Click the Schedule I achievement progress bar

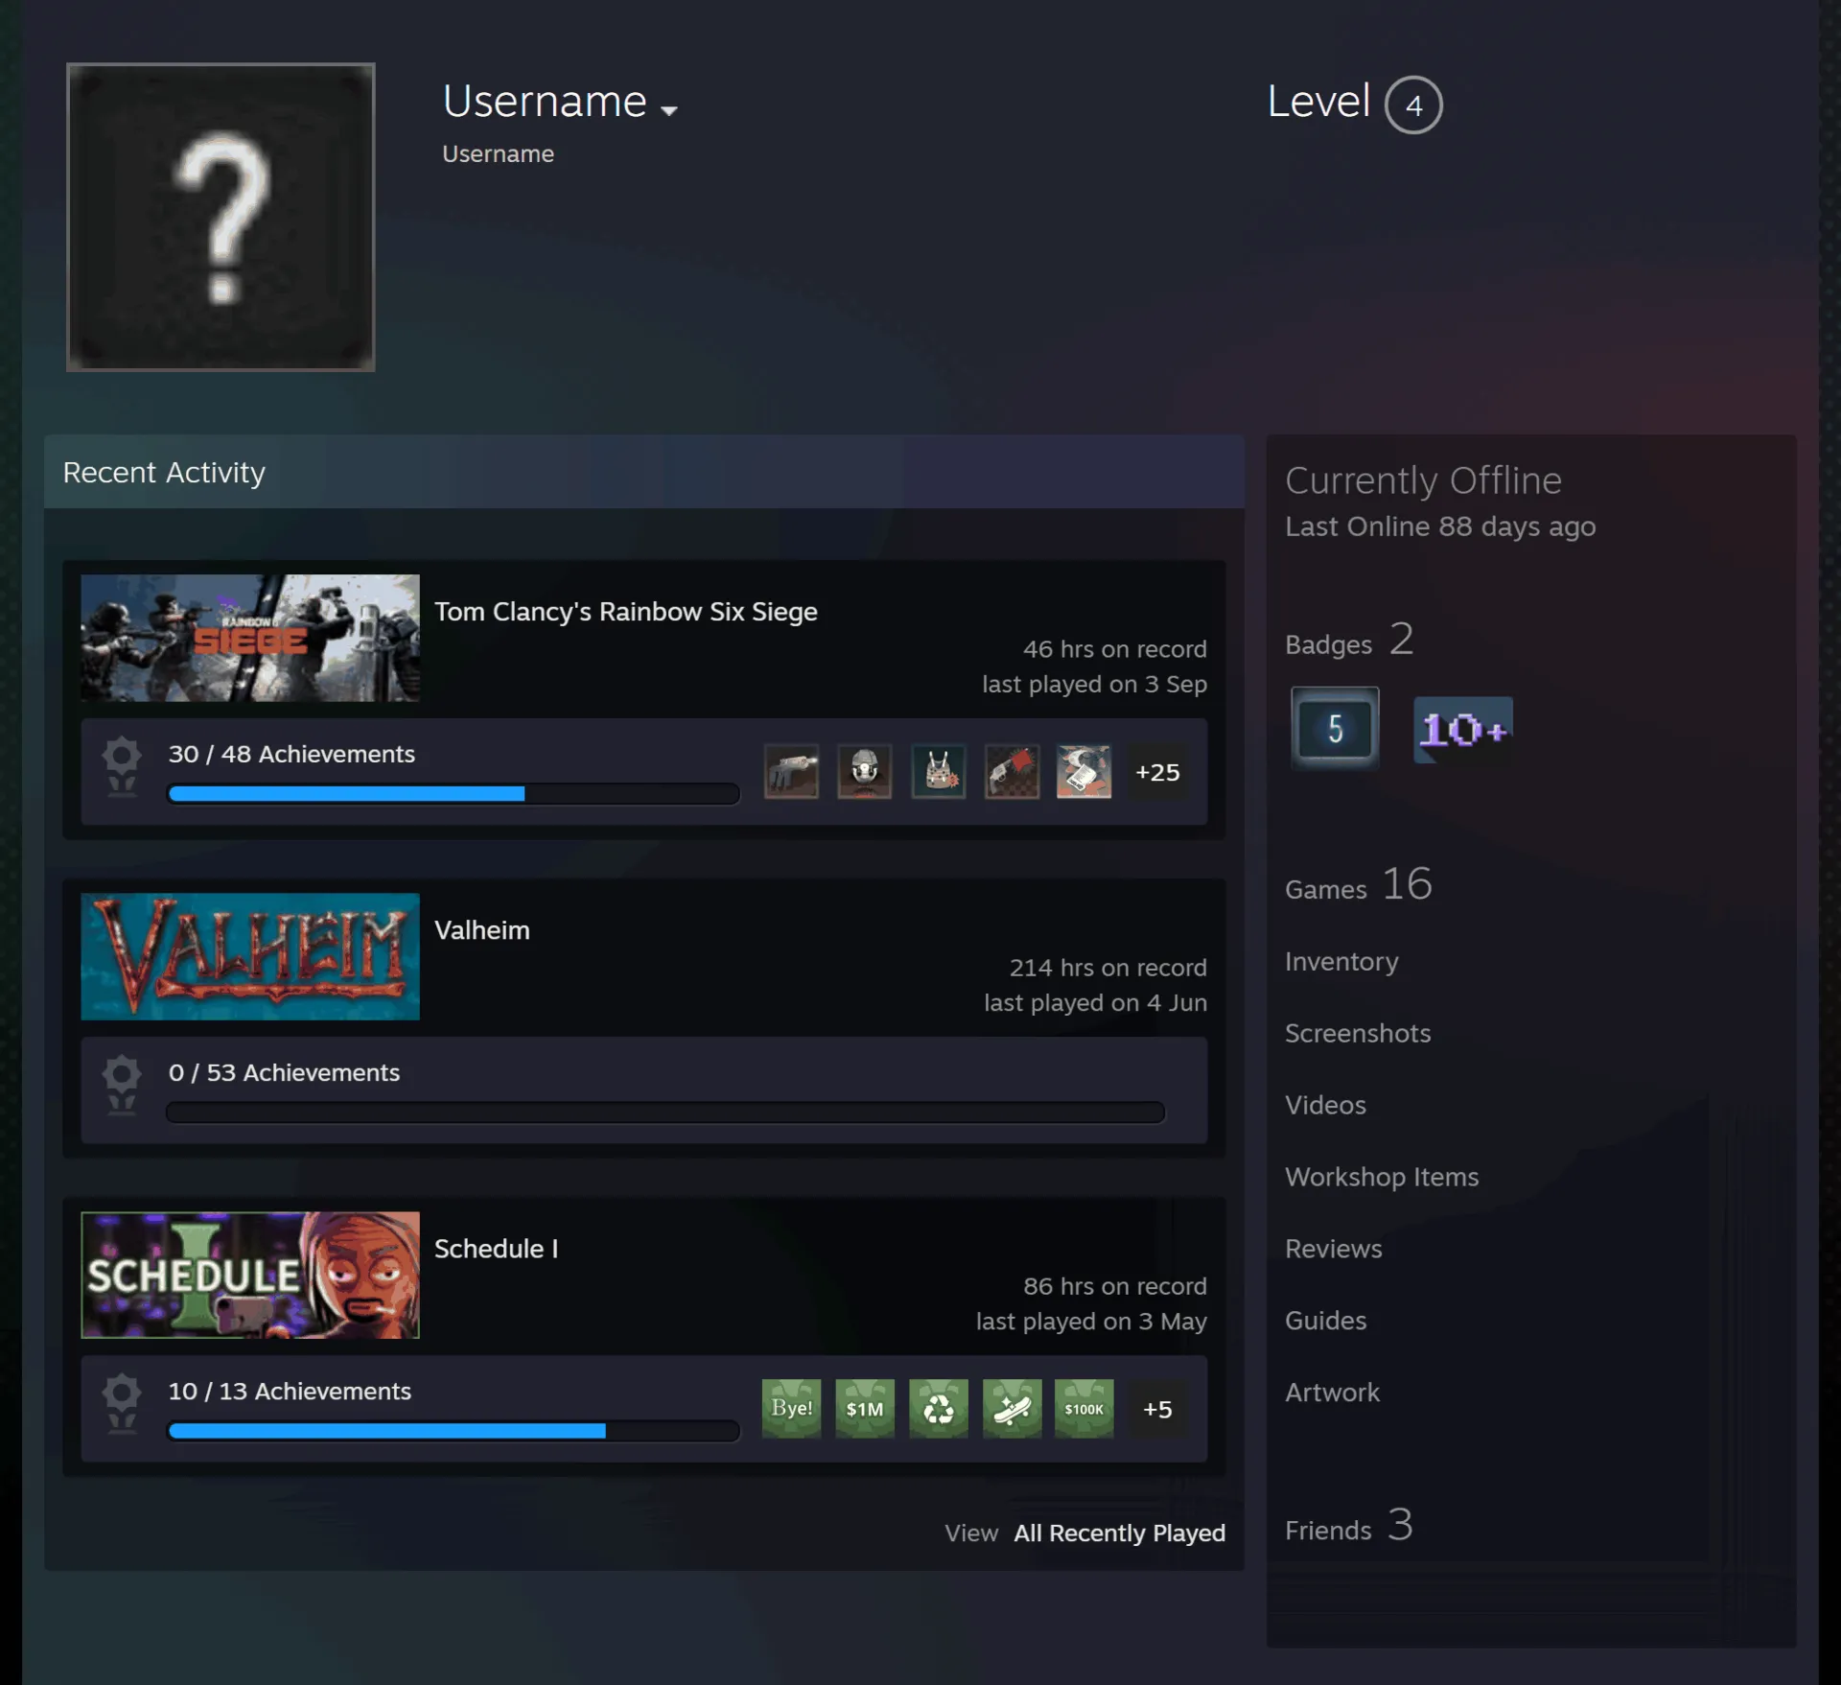454,1430
